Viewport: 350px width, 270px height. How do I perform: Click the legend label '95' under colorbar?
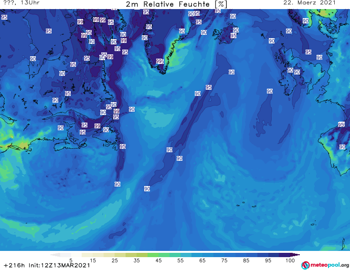tap(268, 260)
